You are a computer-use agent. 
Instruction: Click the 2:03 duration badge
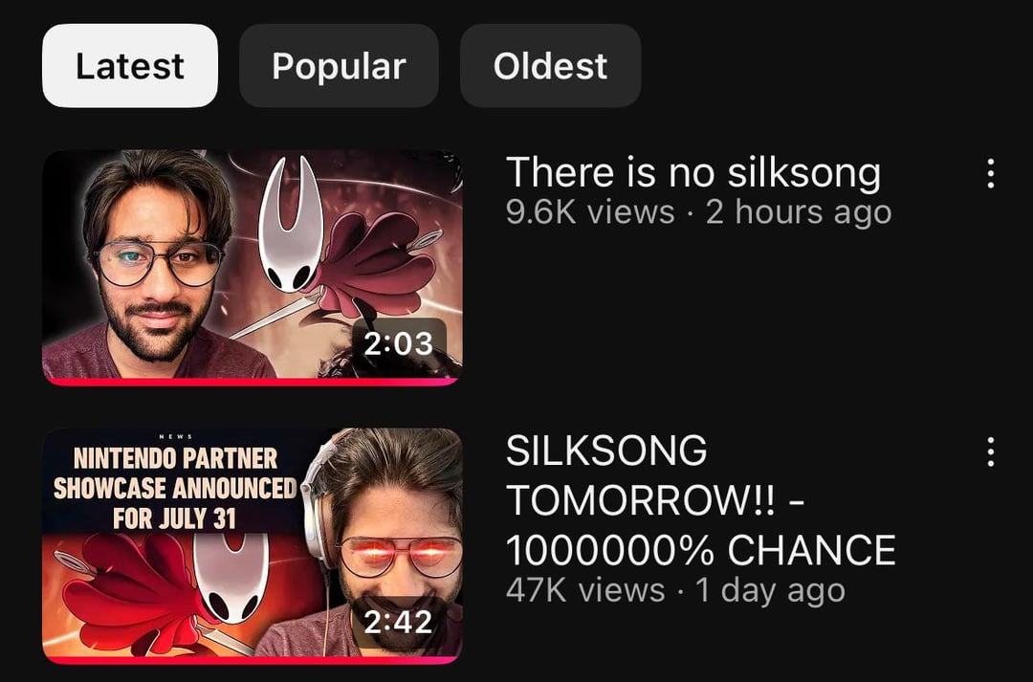tap(398, 343)
